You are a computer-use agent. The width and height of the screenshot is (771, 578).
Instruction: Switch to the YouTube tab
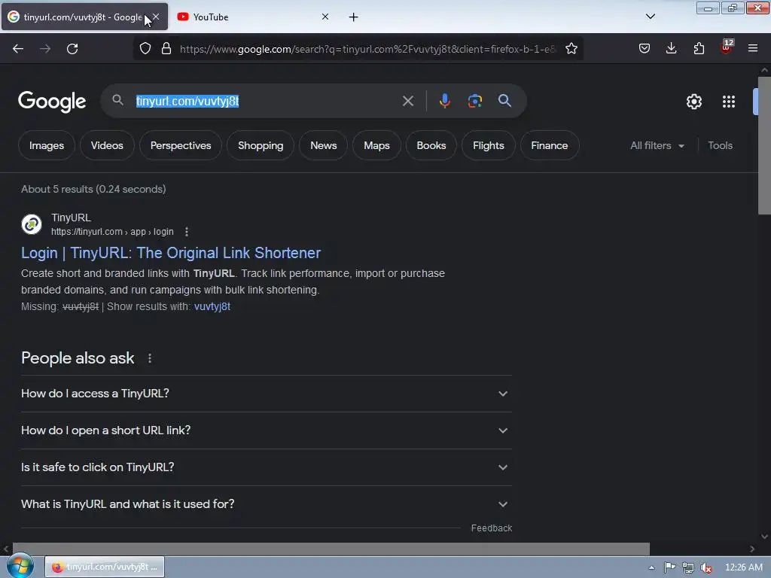coord(252,17)
